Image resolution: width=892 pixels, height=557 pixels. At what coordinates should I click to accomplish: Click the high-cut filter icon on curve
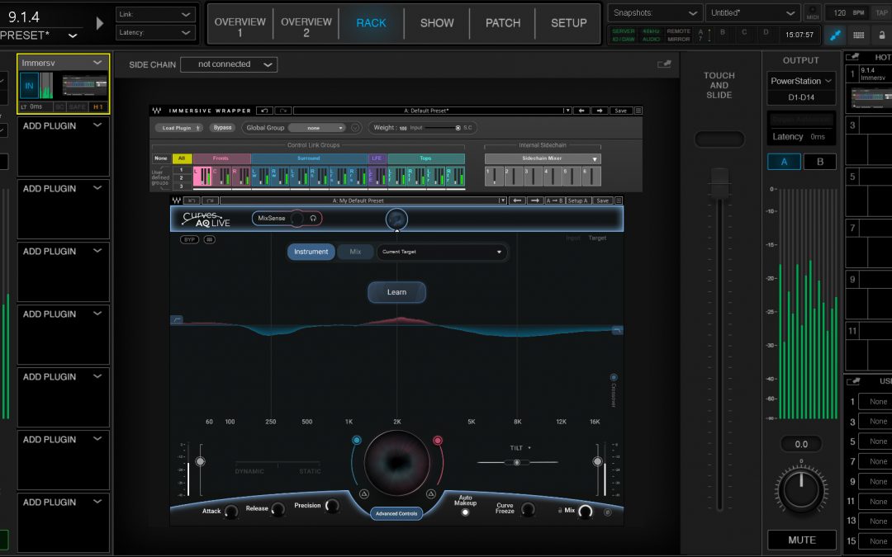pyautogui.click(x=617, y=329)
